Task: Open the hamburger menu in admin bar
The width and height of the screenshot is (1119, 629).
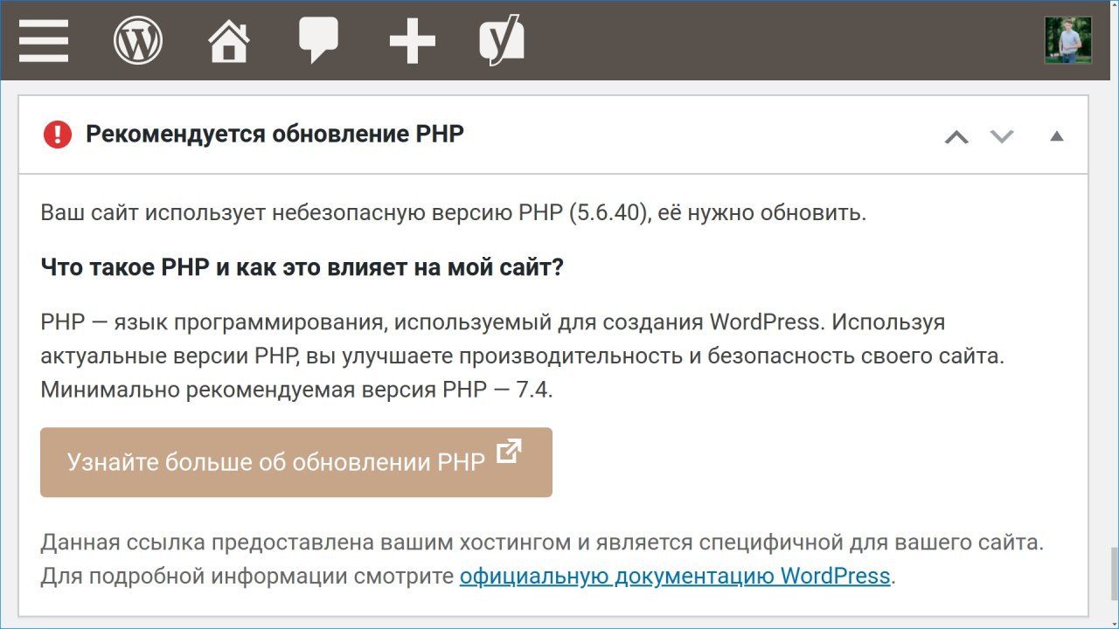Action: point(44,40)
